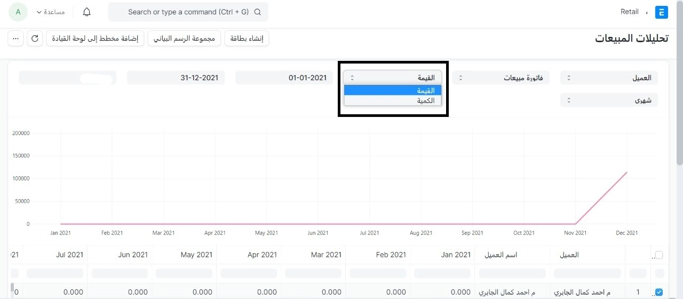Click the filter box under اسم العميل column
This screenshot has height=299, width=683.
pyautogui.click(x=513, y=273)
